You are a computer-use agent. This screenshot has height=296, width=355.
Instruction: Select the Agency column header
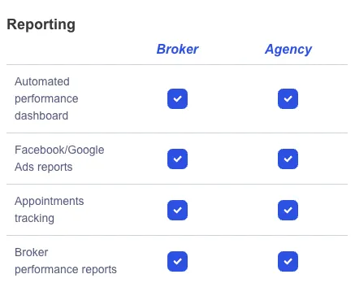[x=288, y=50]
